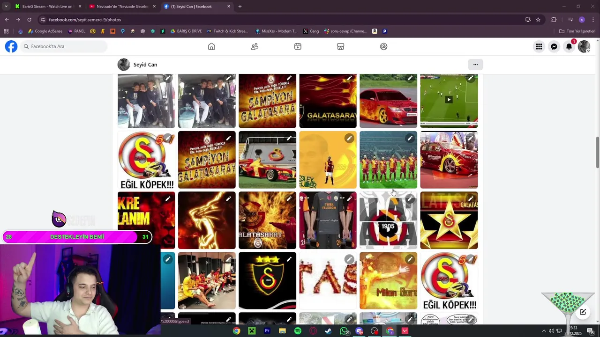The height and width of the screenshot is (337, 600).
Task: Open the PANEL bookmark
Action: coord(77,31)
